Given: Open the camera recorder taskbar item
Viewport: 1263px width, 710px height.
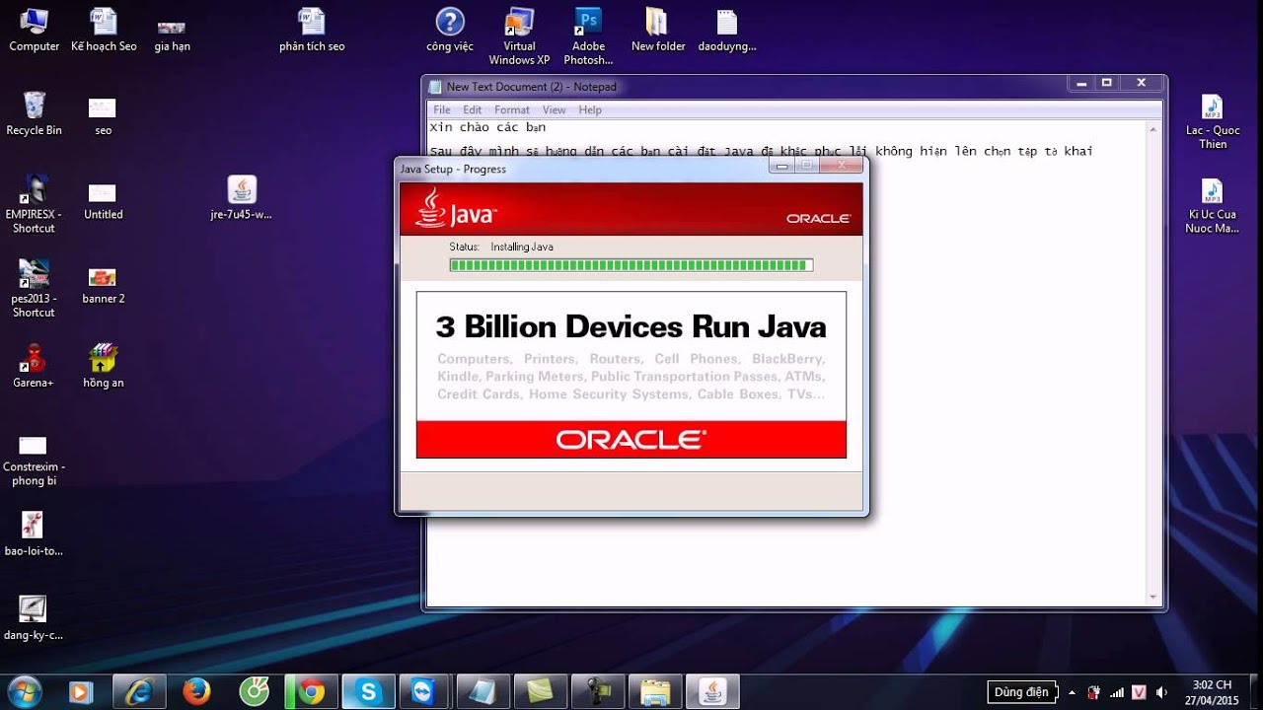Looking at the screenshot, I should click(x=599, y=692).
